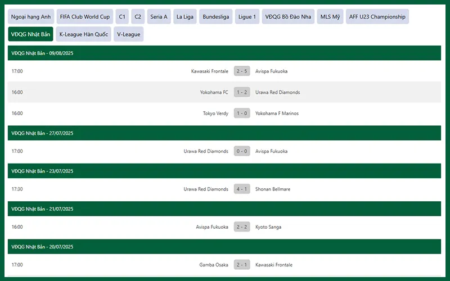
Task: Open the Seria A tab
Action: click(159, 17)
